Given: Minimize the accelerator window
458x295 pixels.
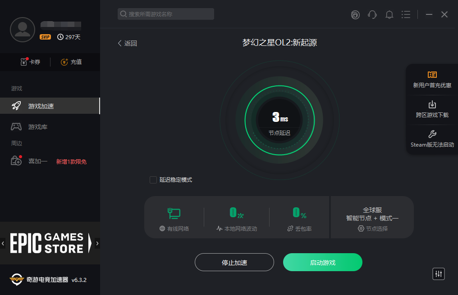Looking at the screenshot, I should (429, 14).
